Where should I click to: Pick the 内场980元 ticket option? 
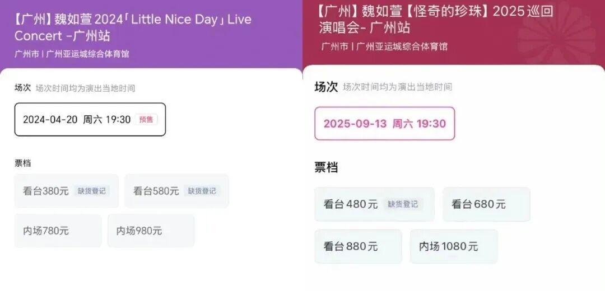click(151, 231)
